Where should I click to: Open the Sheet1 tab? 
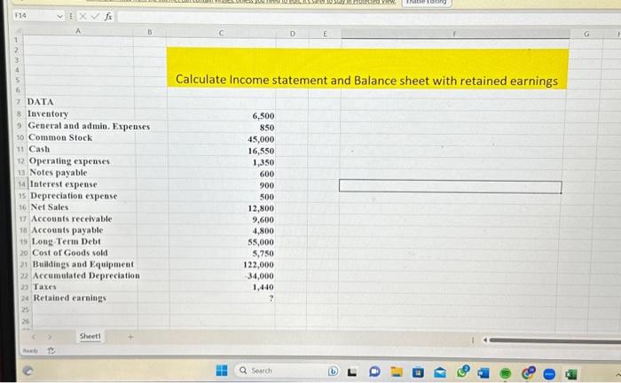[x=90, y=336]
